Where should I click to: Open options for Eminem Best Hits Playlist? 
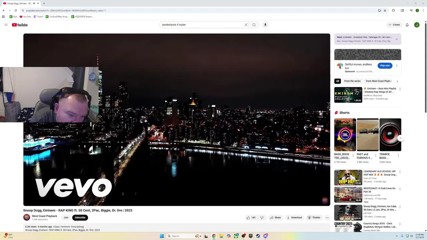click(400, 89)
